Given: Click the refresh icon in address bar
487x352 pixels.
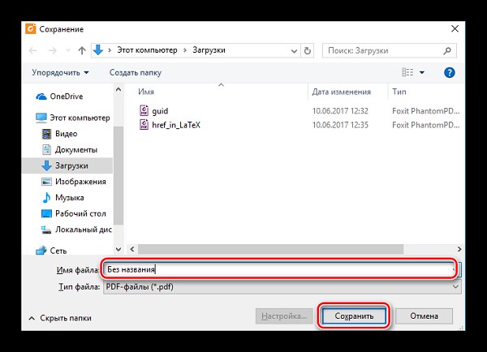Looking at the screenshot, I should pyautogui.click(x=307, y=50).
